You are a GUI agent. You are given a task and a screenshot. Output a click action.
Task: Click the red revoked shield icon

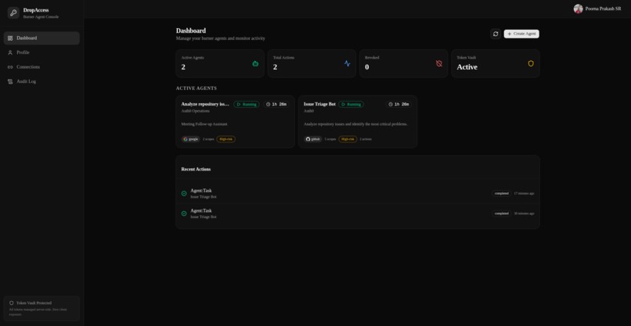coord(439,63)
